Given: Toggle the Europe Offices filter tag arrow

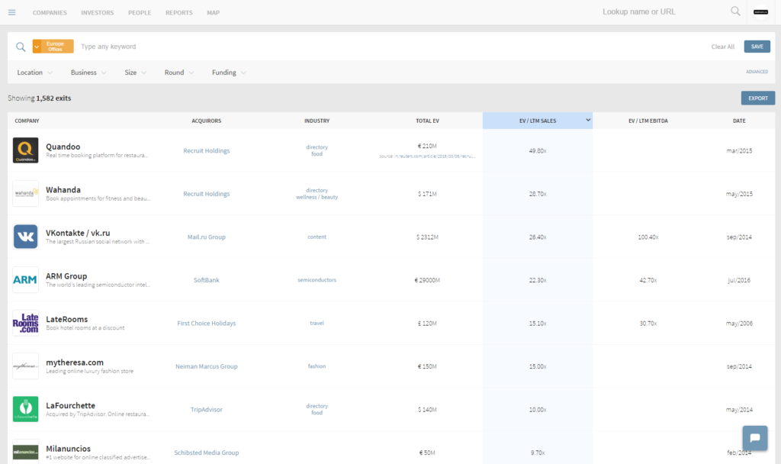Looking at the screenshot, I should click(37, 47).
